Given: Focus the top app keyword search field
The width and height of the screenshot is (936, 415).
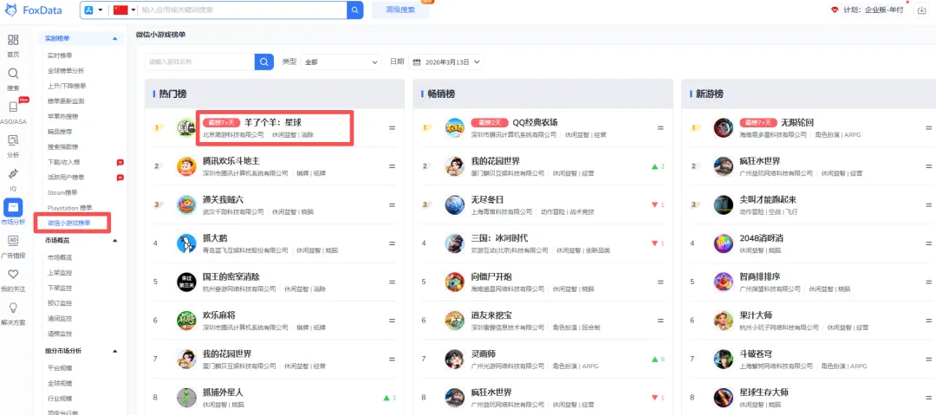Looking at the screenshot, I should [242, 10].
